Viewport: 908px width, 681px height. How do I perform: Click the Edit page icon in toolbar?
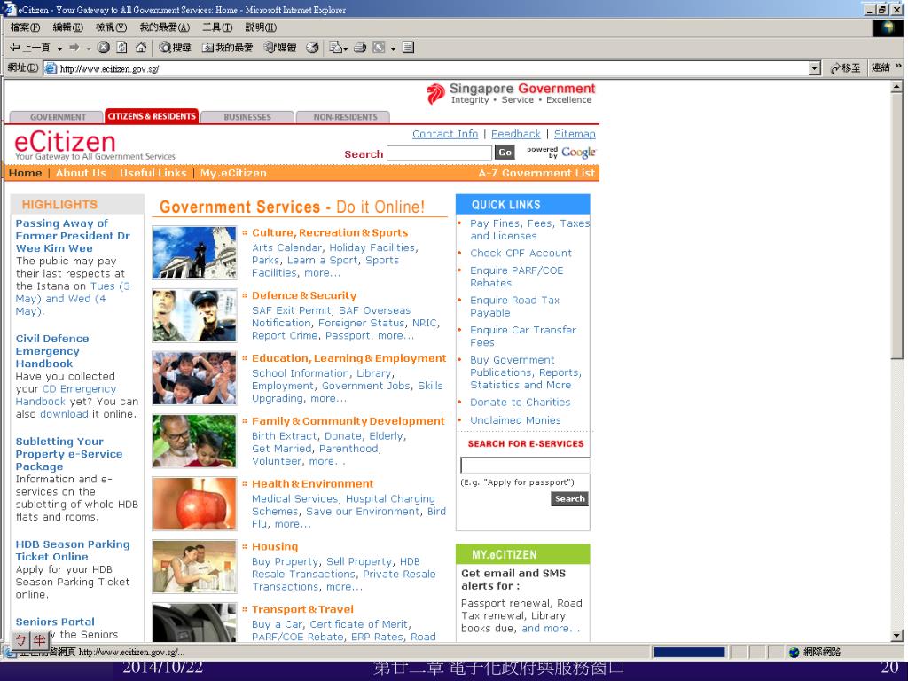point(379,48)
